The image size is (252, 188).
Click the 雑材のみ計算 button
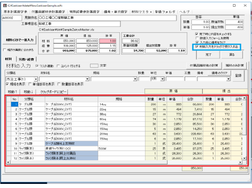coord(235,66)
